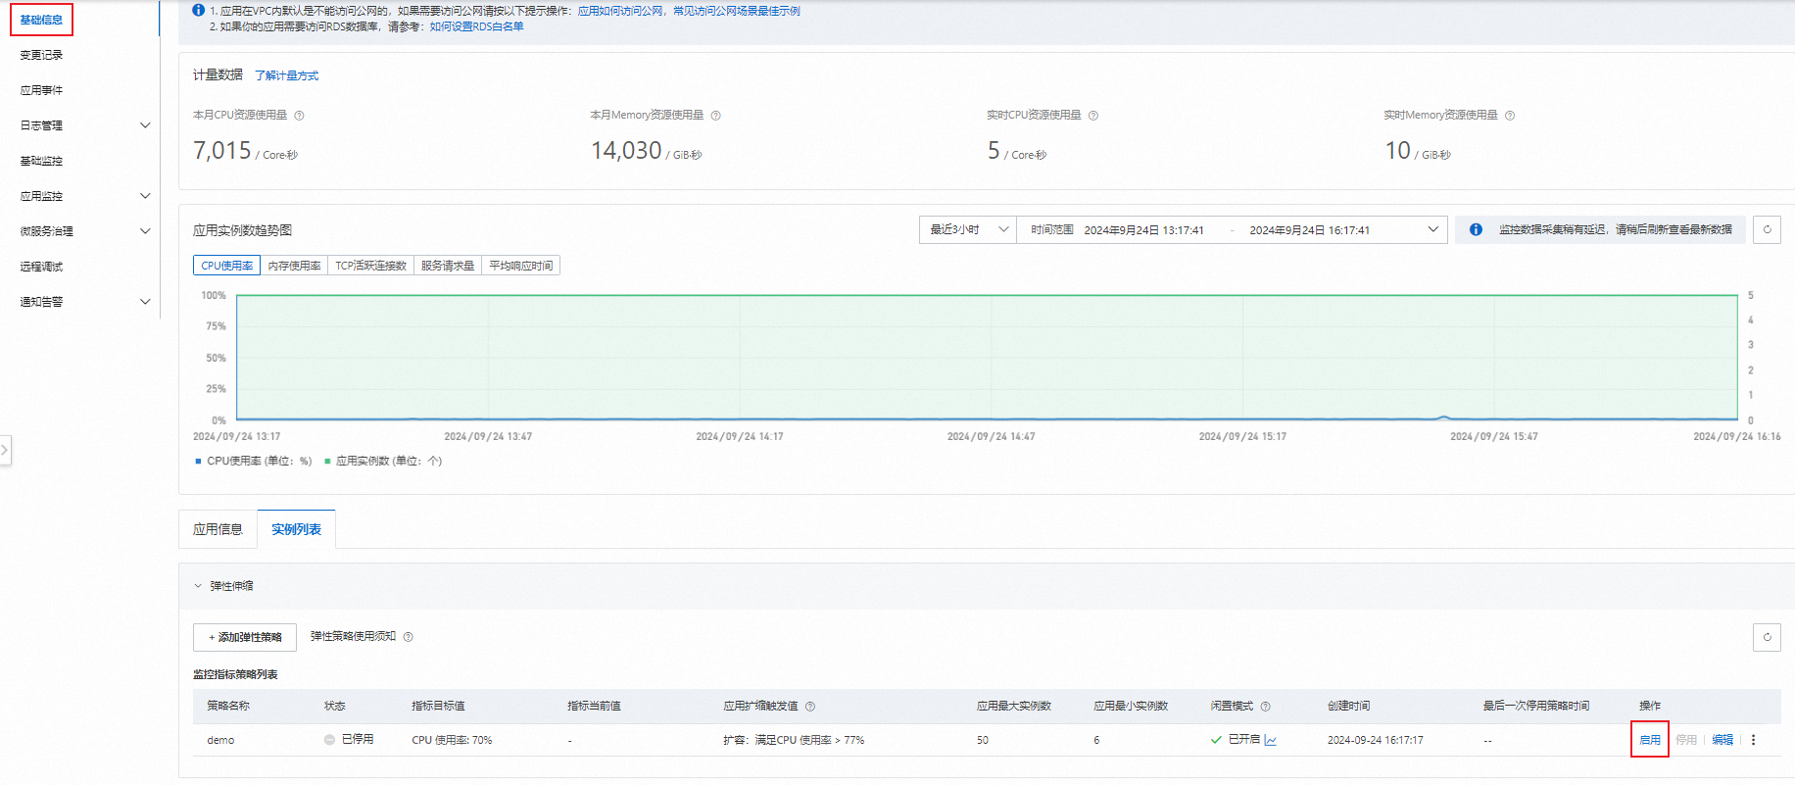This screenshot has height=785, width=1795.
Task: Open 基础监控 in the sidebar
Action: coord(41,161)
